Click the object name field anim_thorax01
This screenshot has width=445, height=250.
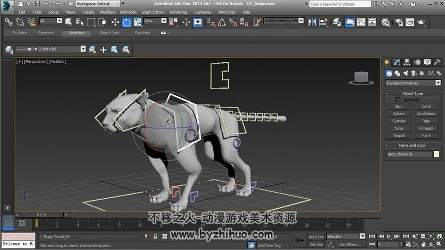click(409, 154)
